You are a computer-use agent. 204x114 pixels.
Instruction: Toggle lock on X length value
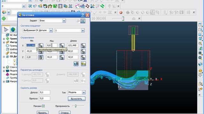click(x=83, y=46)
